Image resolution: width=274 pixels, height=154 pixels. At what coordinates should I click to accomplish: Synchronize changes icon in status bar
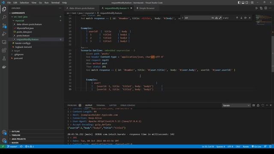point(21,146)
